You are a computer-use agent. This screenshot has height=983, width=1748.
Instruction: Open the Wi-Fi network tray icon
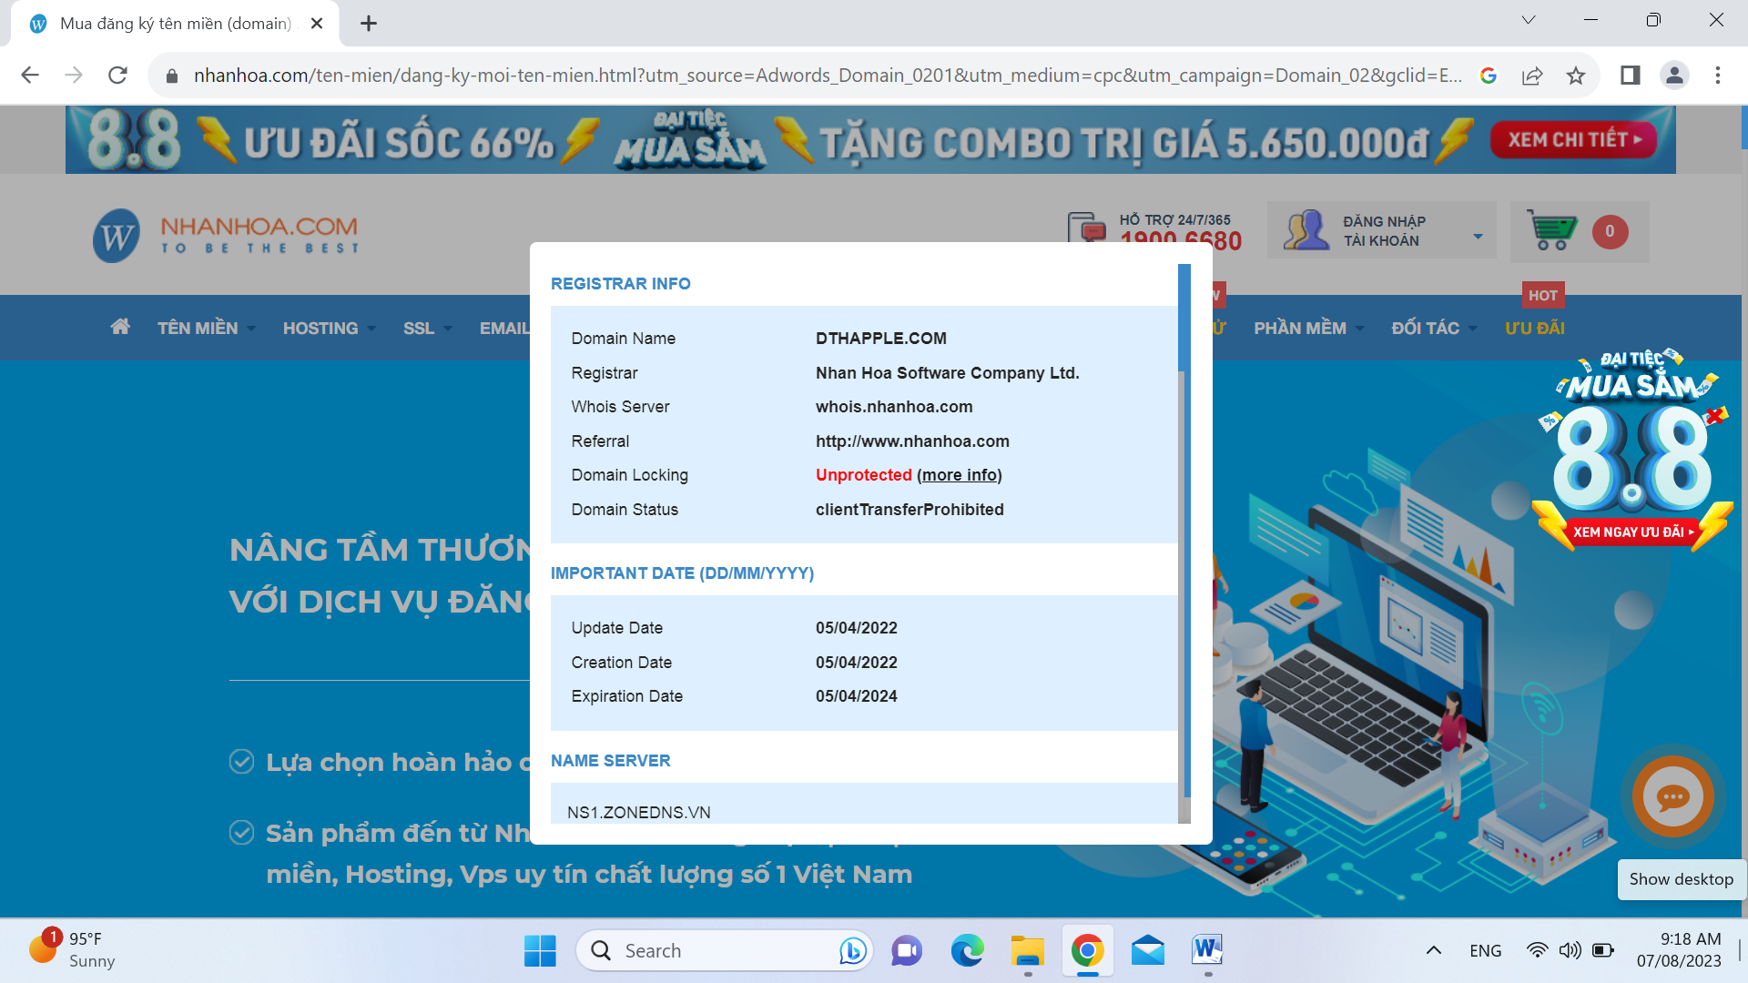click(1537, 951)
